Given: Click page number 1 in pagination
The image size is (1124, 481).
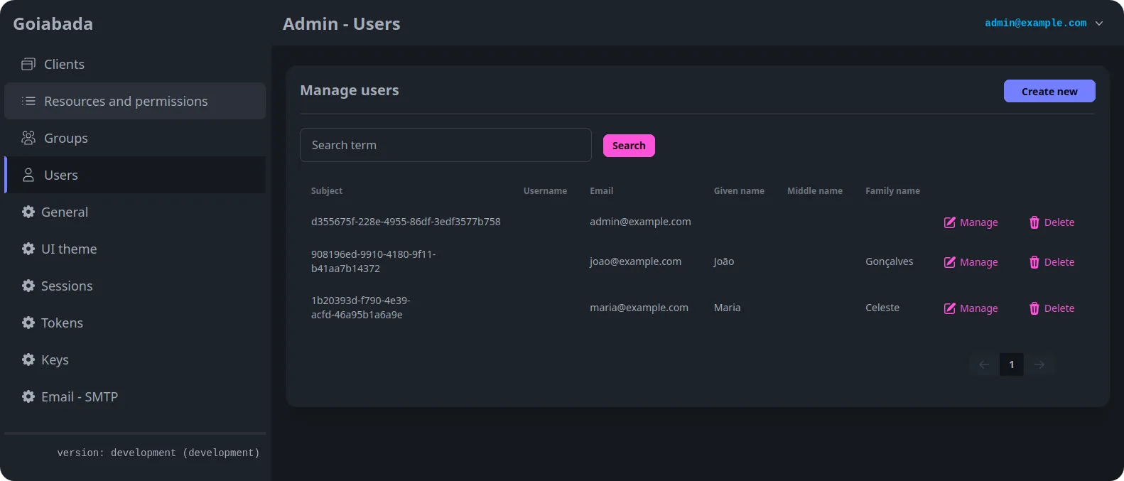Looking at the screenshot, I should 1012,364.
